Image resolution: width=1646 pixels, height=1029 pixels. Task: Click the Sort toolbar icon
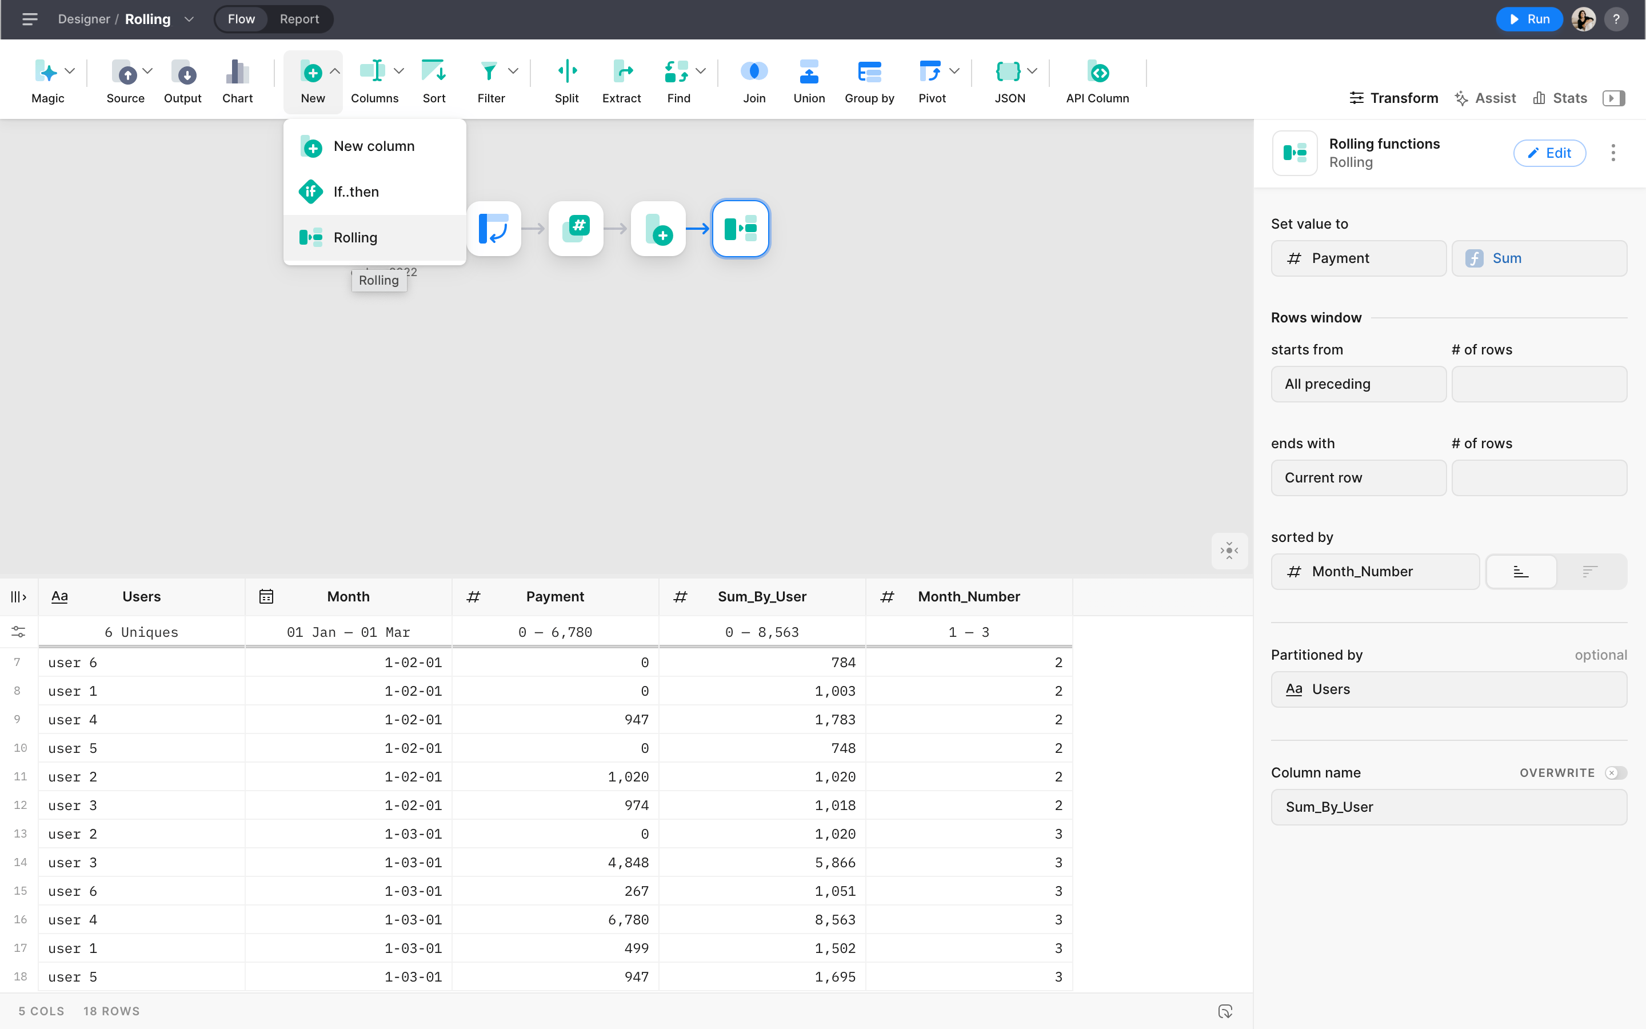click(433, 71)
